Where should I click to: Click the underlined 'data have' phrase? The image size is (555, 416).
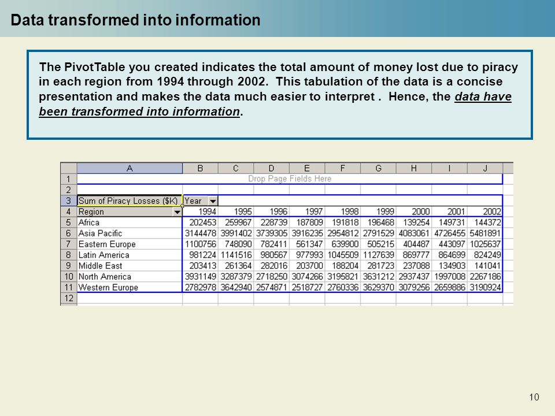click(x=483, y=96)
